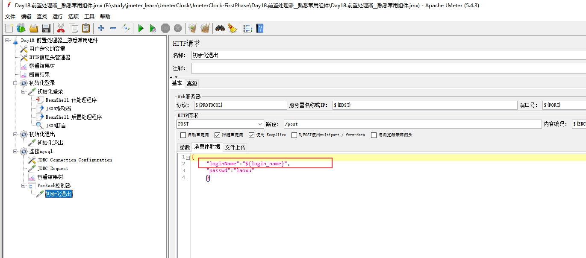Switch to the 基本 tab
This screenshot has height=258, width=586.
177,83
